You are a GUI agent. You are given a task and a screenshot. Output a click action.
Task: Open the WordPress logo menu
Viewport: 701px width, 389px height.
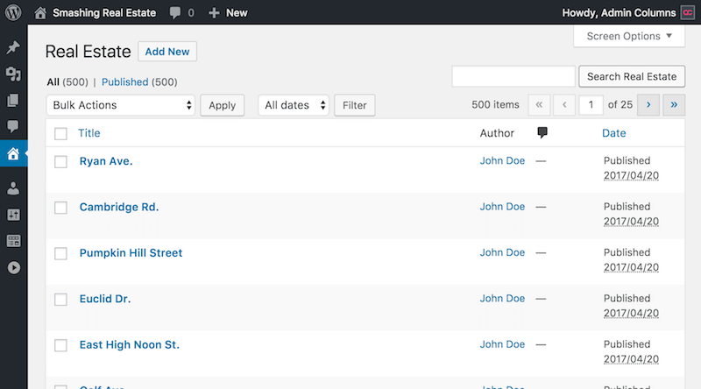tap(13, 12)
